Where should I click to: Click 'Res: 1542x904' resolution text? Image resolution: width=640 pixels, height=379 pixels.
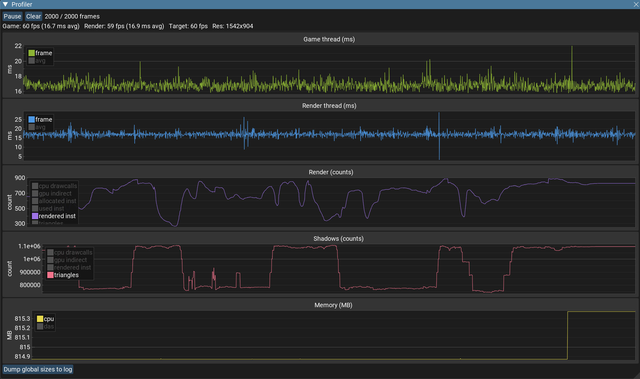point(233,26)
